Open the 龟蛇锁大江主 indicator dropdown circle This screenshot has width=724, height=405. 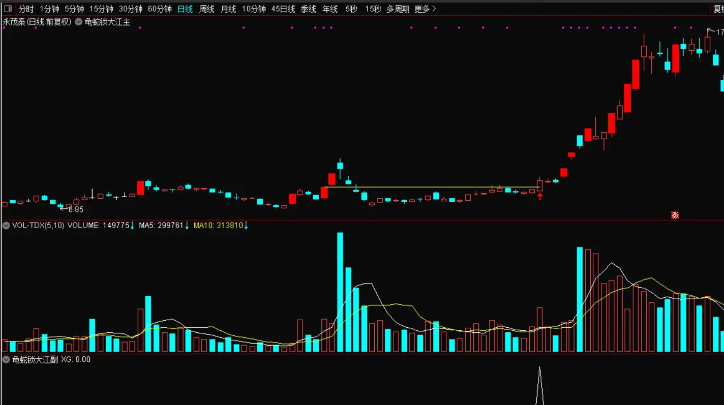pyautogui.click(x=79, y=22)
